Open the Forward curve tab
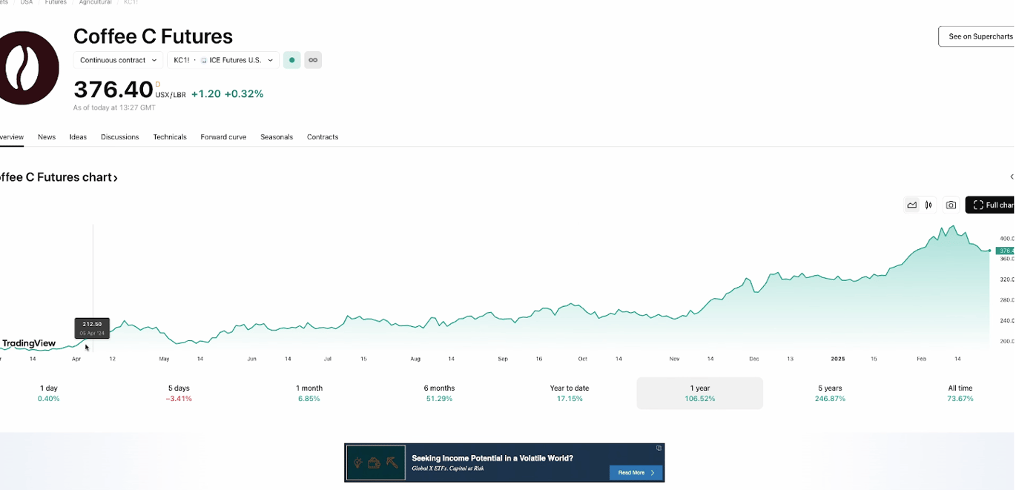The height and width of the screenshot is (490, 1019). 223,137
